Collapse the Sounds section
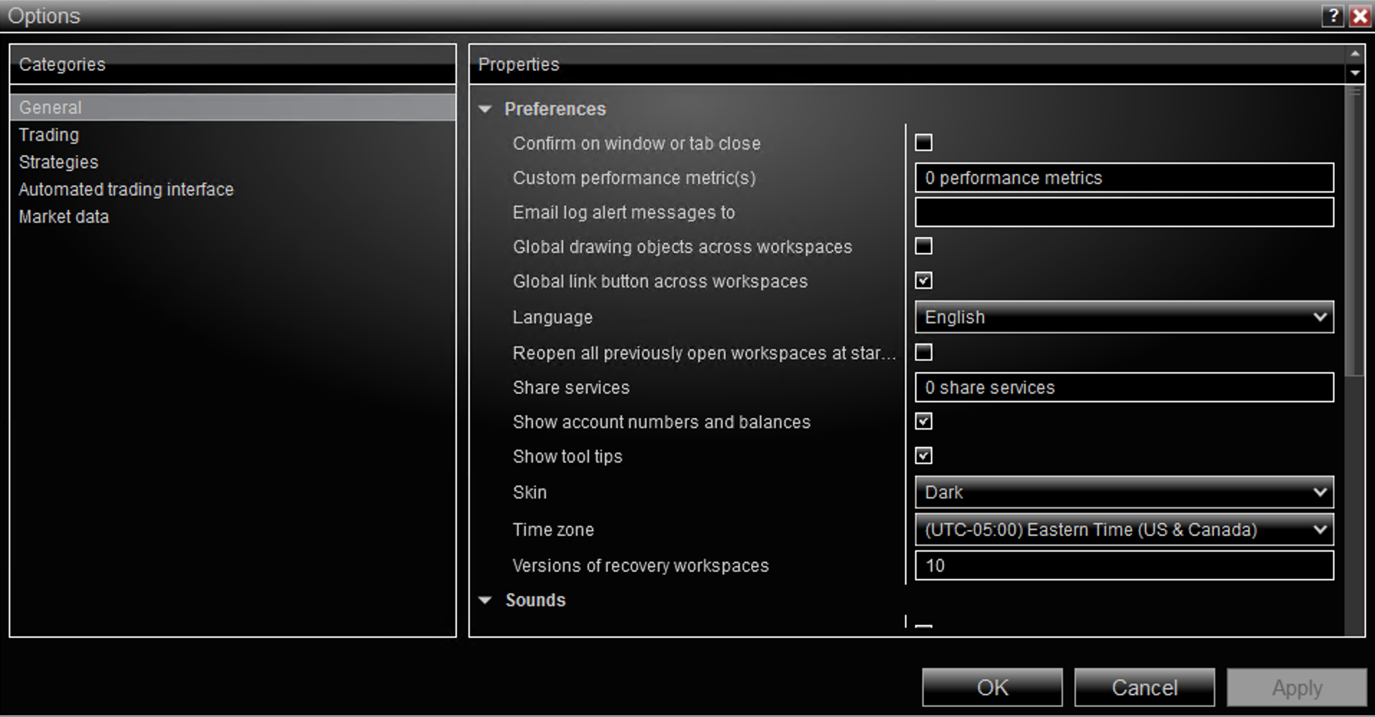The width and height of the screenshot is (1375, 717). click(486, 600)
